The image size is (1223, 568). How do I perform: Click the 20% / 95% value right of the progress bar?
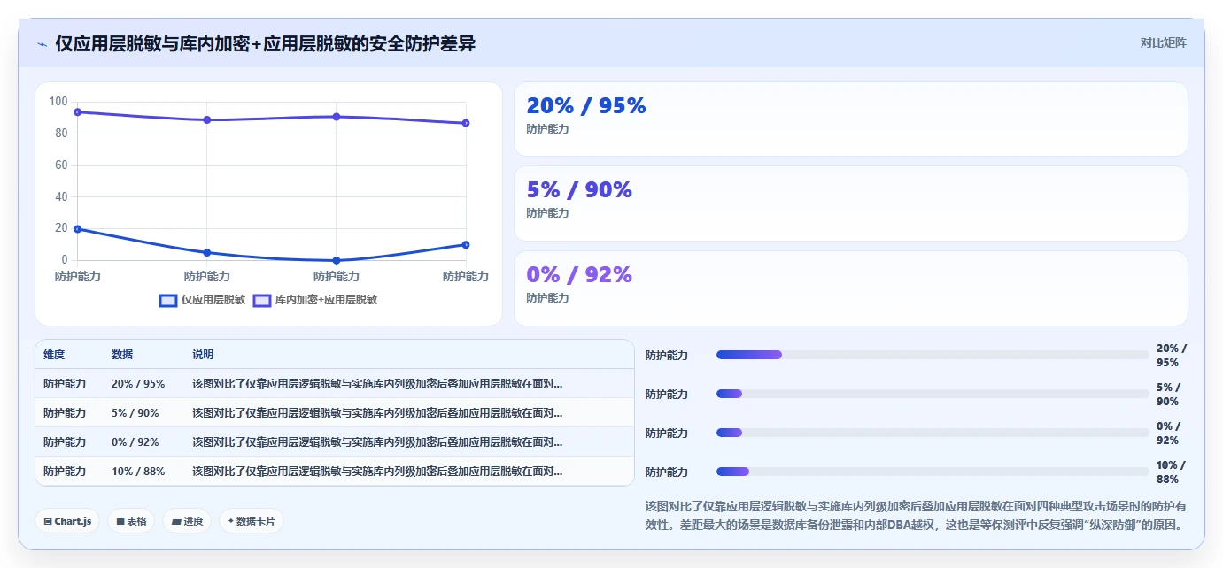(x=1172, y=355)
